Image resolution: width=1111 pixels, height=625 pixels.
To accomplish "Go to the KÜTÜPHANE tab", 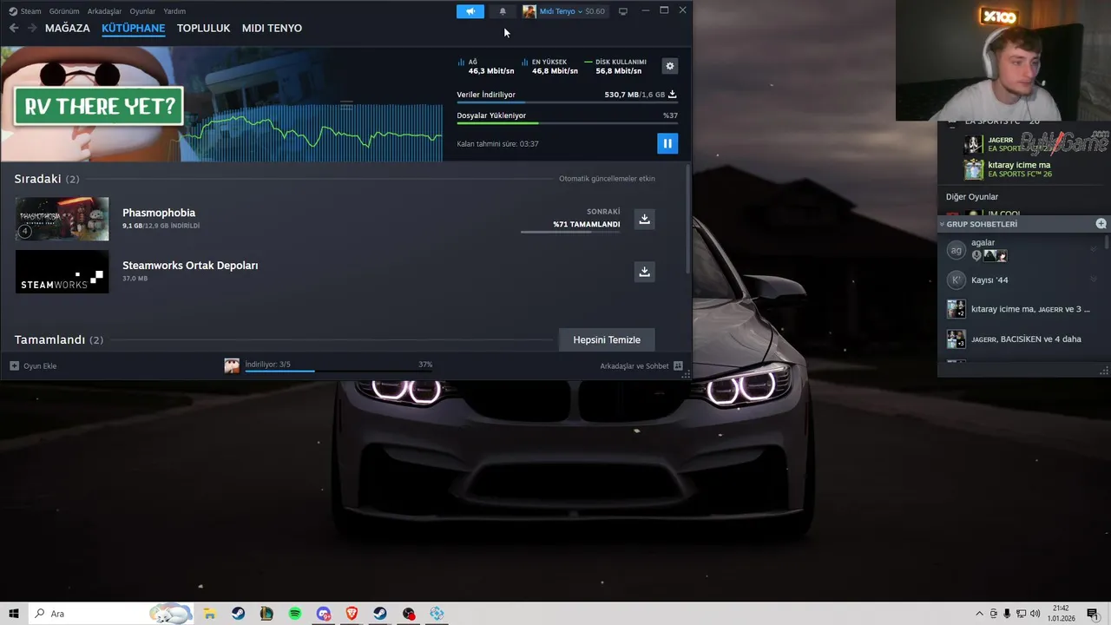I will 133,28.
